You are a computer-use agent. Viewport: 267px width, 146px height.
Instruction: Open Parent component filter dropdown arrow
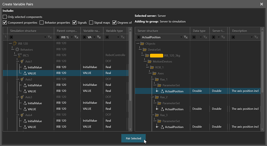[x=72, y=37]
